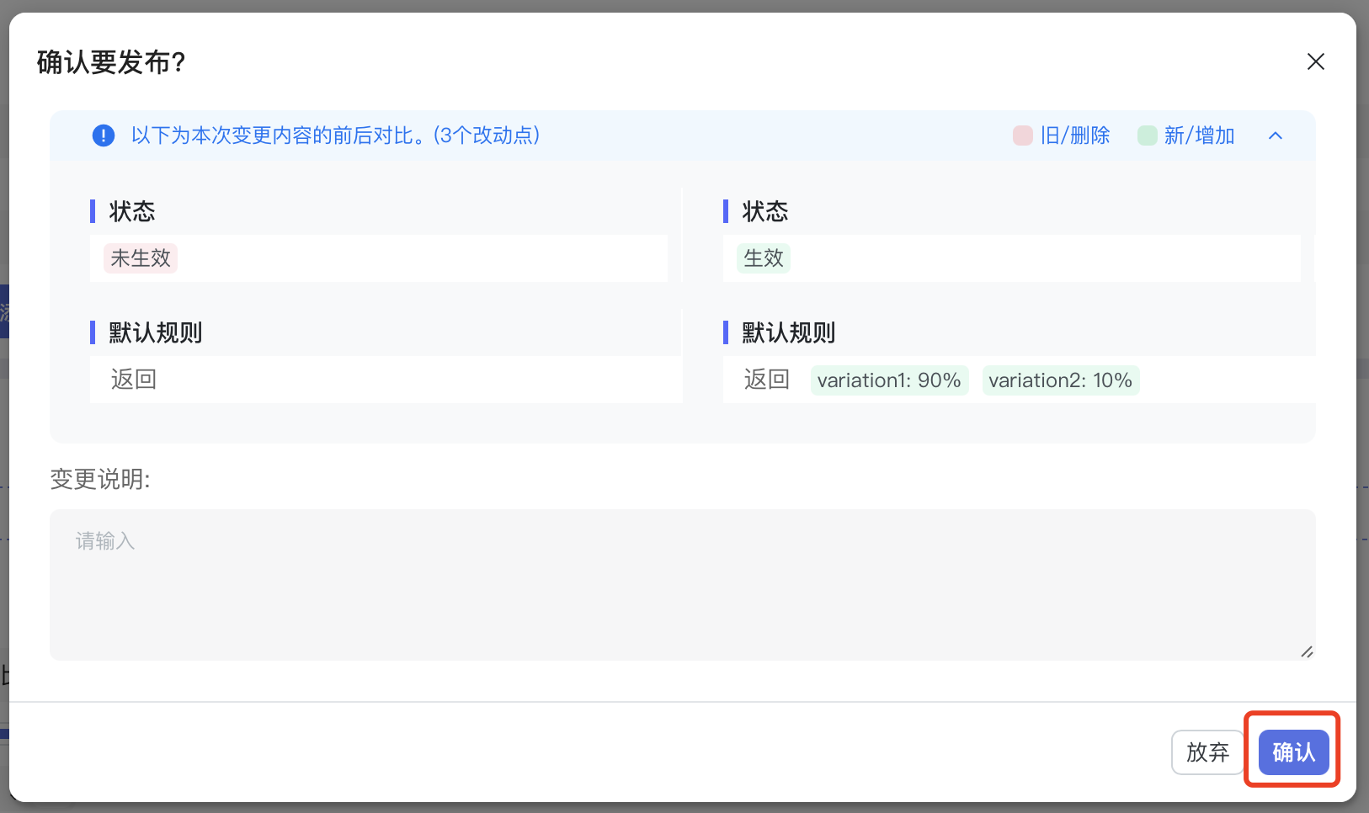1369x813 pixels.
Task: Click the 变更说明 label
Action: click(x=100, y=479)
